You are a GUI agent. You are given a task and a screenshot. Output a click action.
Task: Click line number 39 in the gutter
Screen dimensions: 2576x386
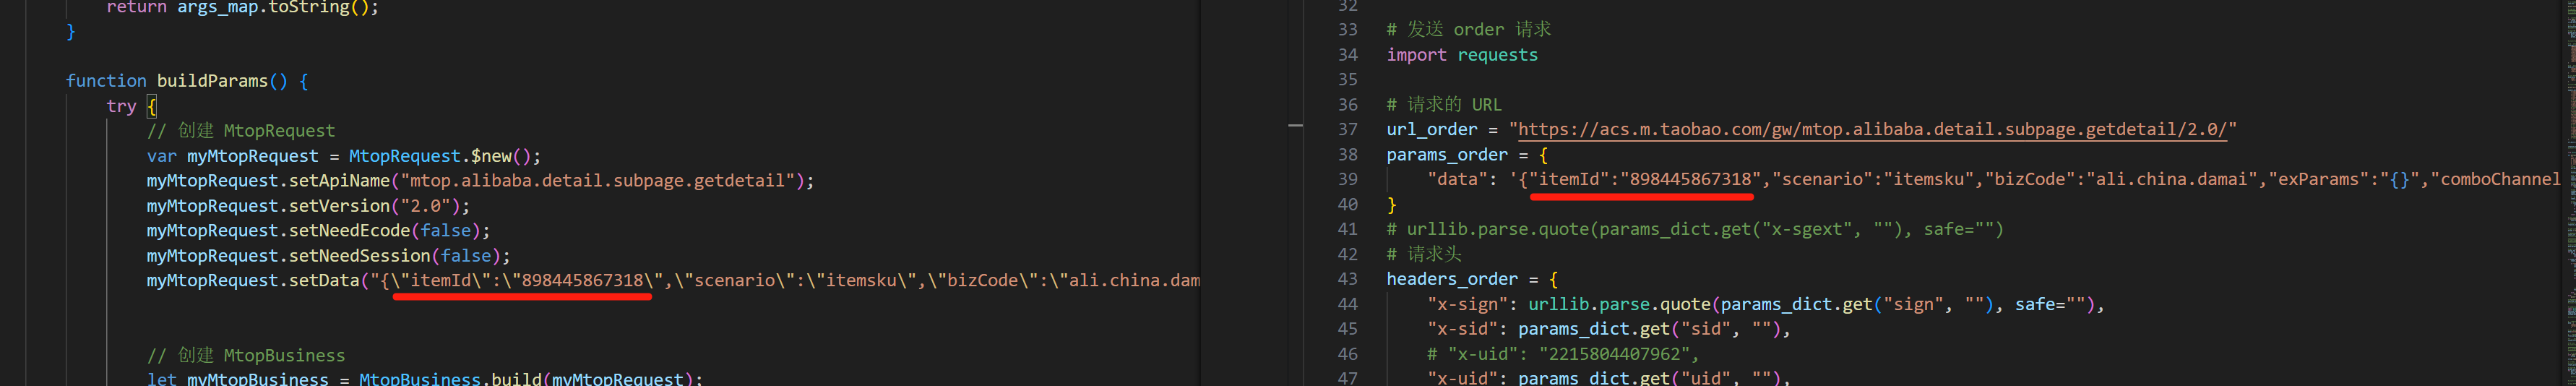[1347, 180]
